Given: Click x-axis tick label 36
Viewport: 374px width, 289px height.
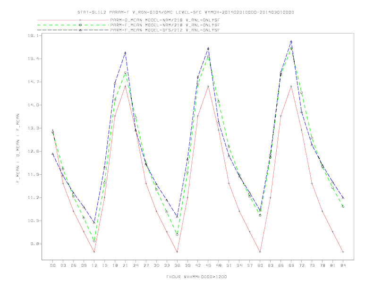Looking at the screenshot, I should point(177,265).
